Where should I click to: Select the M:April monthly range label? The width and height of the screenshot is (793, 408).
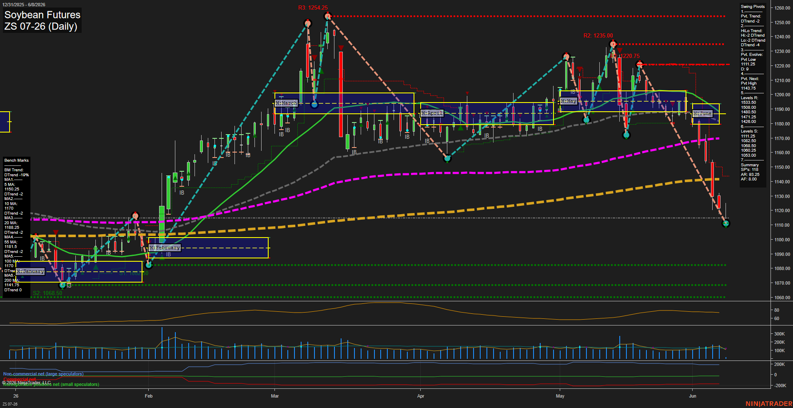coord(432,113)
